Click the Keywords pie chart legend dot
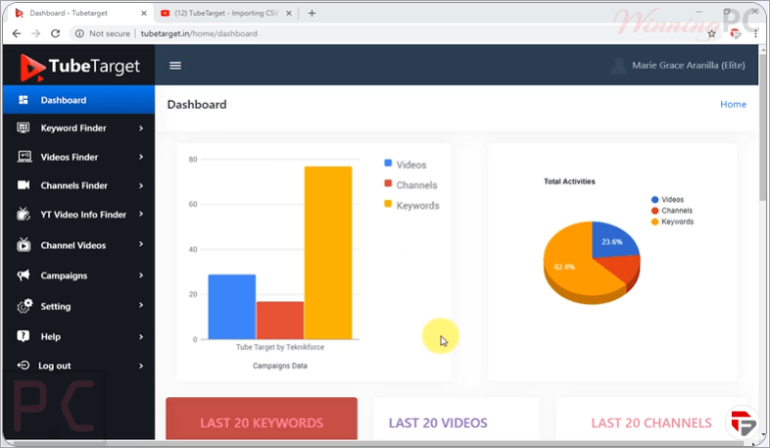Image resolution: width=770 pixels, height=448 pixels. tap(654, 222)
